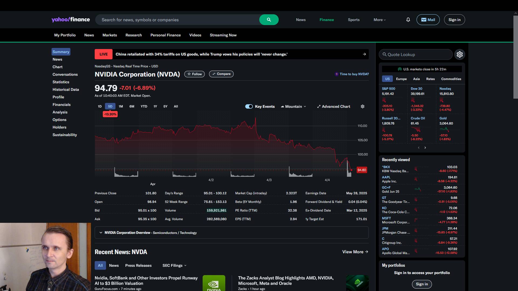Screen dimensions: 518x291
Task: Click the live news banner arrow
Action: pos(364,54)
